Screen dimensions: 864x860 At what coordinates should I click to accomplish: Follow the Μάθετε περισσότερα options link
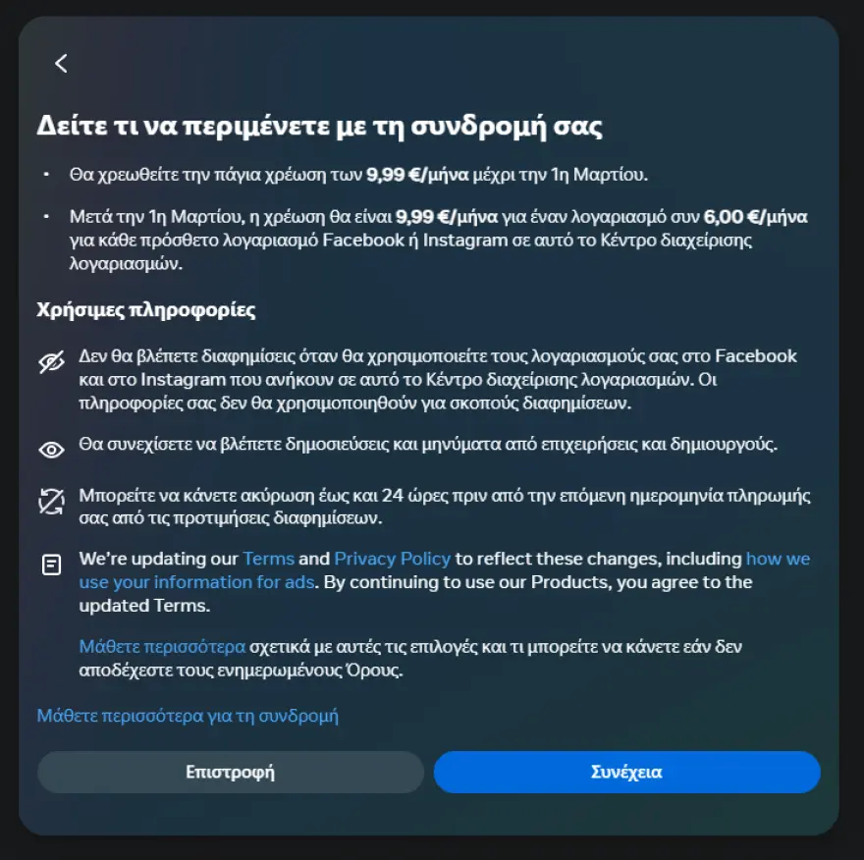(x=162, y=646)
